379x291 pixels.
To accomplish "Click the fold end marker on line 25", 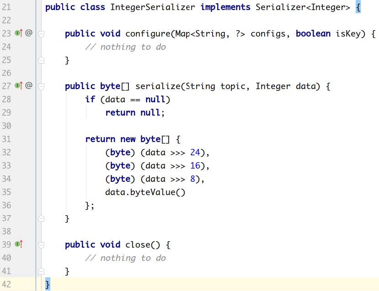I will (x=41, y=60).
